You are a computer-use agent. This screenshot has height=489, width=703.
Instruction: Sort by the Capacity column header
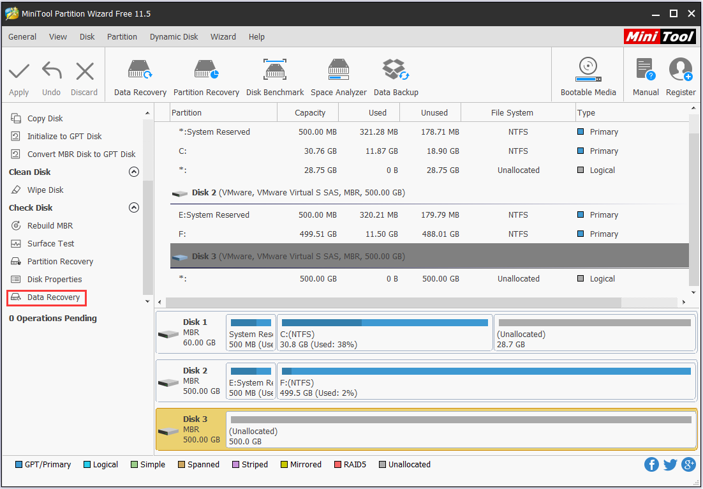coord(308,112)
